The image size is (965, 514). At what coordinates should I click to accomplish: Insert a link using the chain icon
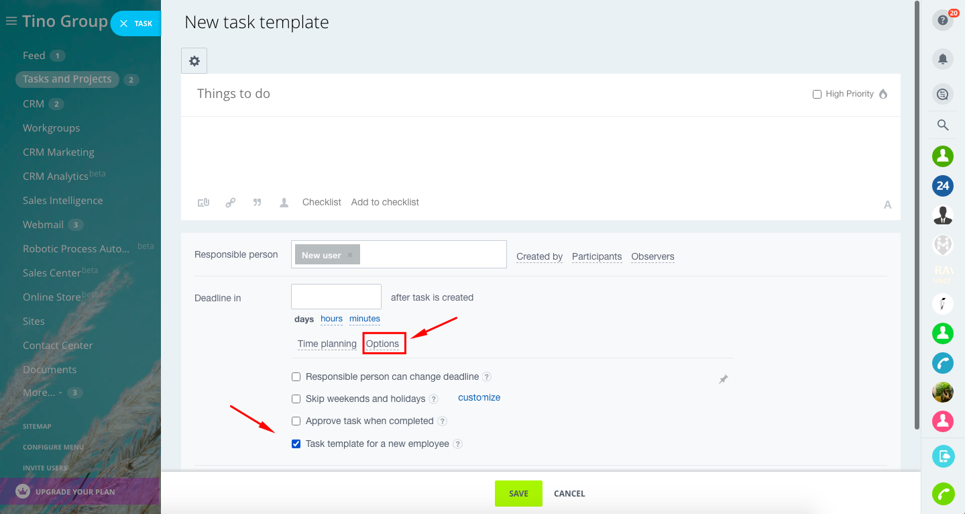tap(231, 202)
